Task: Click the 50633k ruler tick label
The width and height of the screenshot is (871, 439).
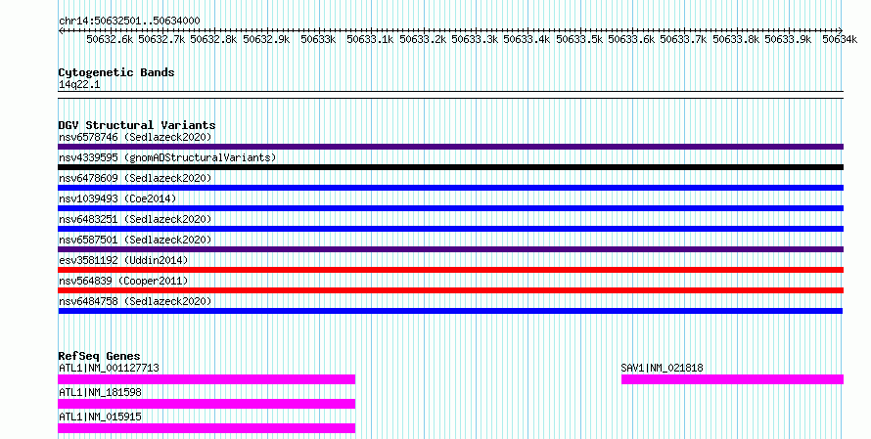Action: [x=318, y=39]
